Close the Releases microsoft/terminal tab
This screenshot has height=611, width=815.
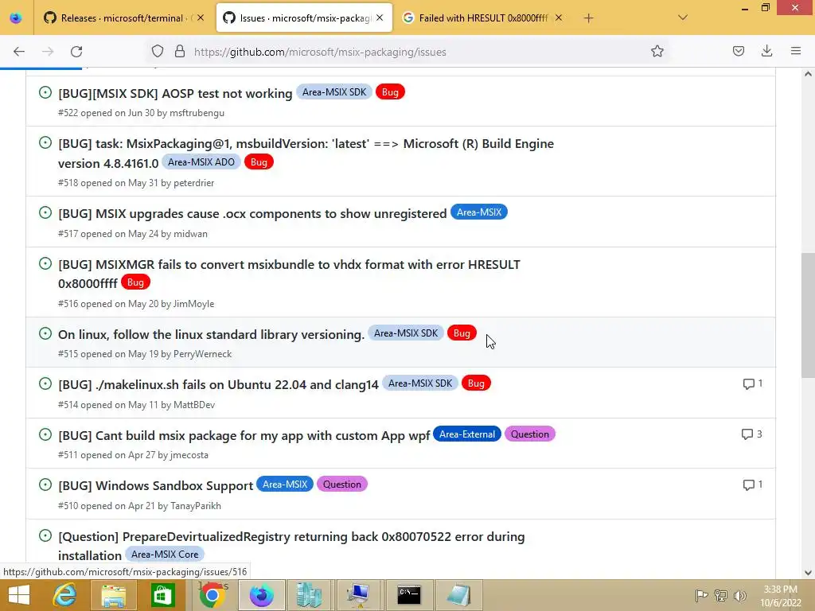[201, 18]
